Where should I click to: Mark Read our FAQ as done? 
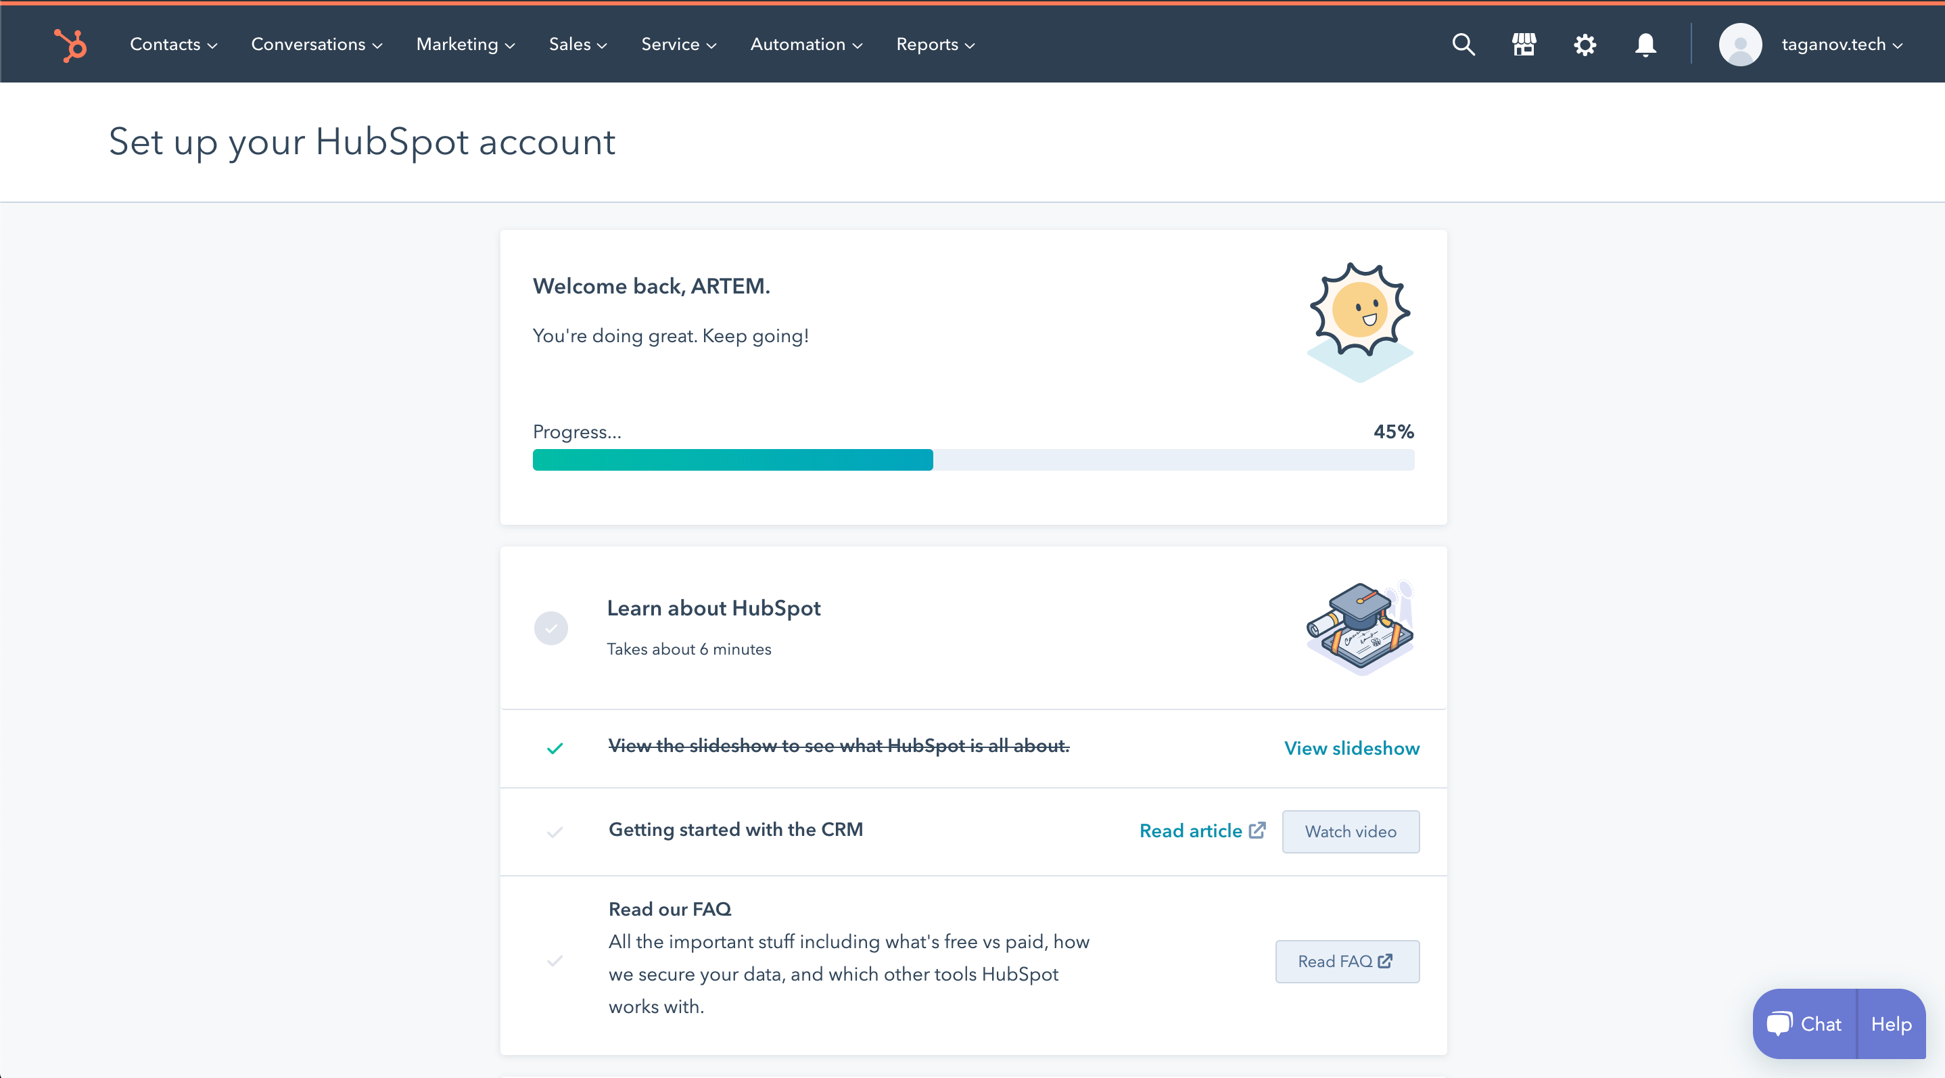(555, 961)
